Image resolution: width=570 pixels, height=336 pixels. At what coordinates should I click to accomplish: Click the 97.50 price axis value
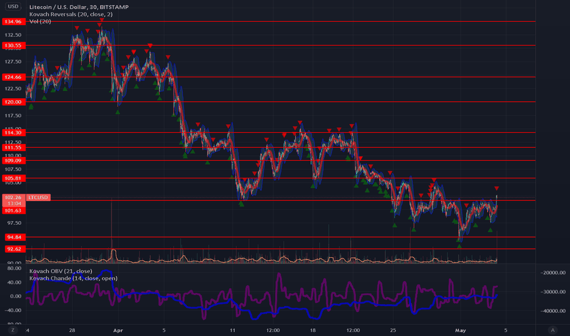[15, 223]
